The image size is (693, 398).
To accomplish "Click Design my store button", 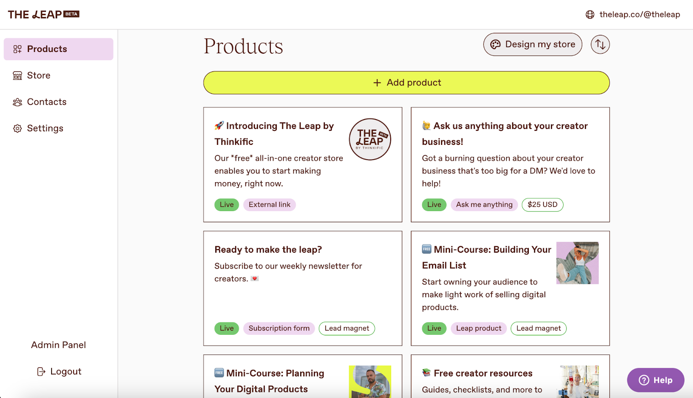I will (533, 45).
